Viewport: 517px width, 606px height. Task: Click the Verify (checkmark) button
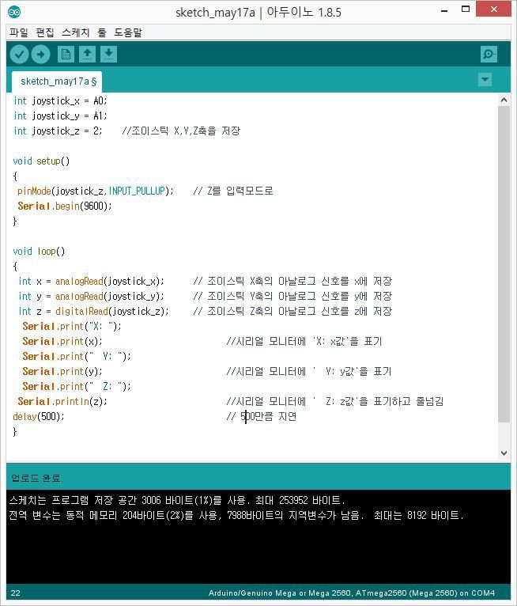(19, 55)
